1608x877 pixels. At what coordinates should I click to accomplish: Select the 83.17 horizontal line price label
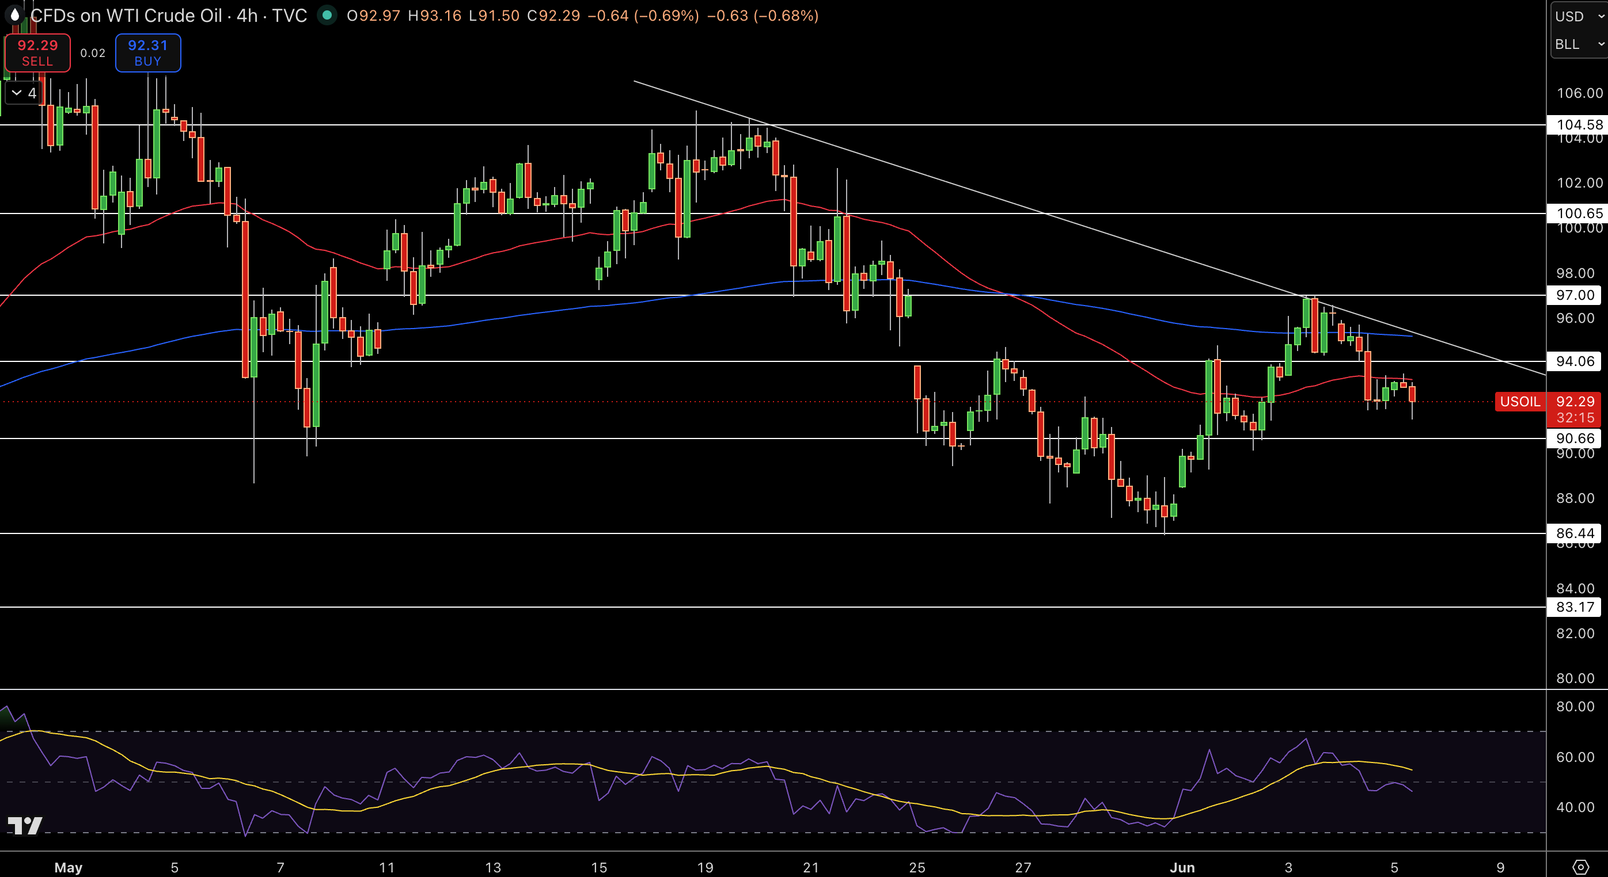click(1574, 607)
